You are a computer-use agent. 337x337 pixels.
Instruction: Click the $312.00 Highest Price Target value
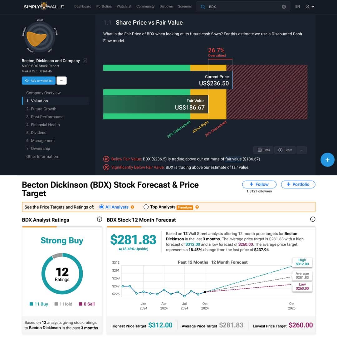(160, 325)
